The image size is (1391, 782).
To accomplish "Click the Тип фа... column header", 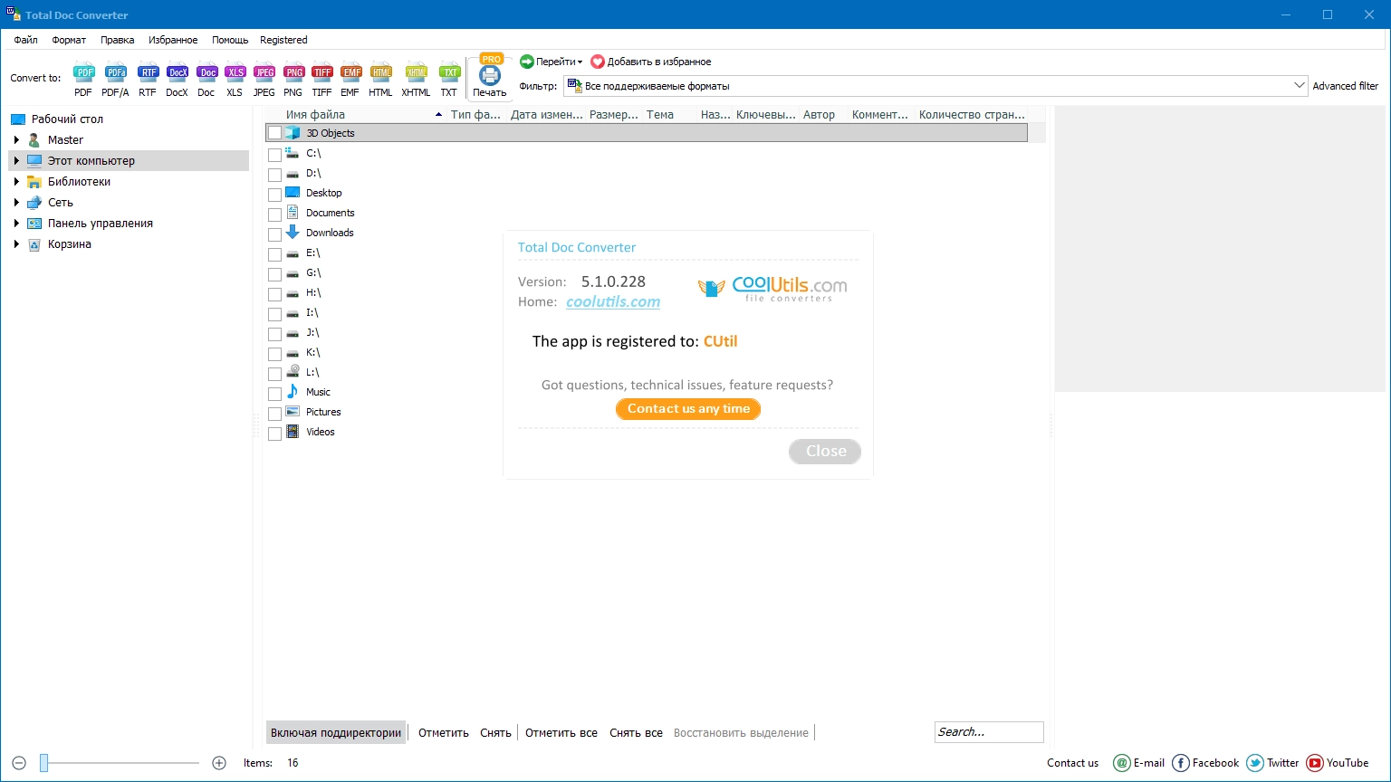I will pyautogui.click(x=475, y=115).
